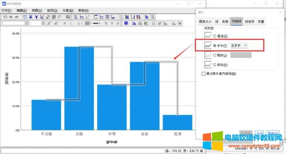Click the disabled jump type dropdown
Image resolution: width=286 pixels, height=154 pixels.
tap(241, 55)
